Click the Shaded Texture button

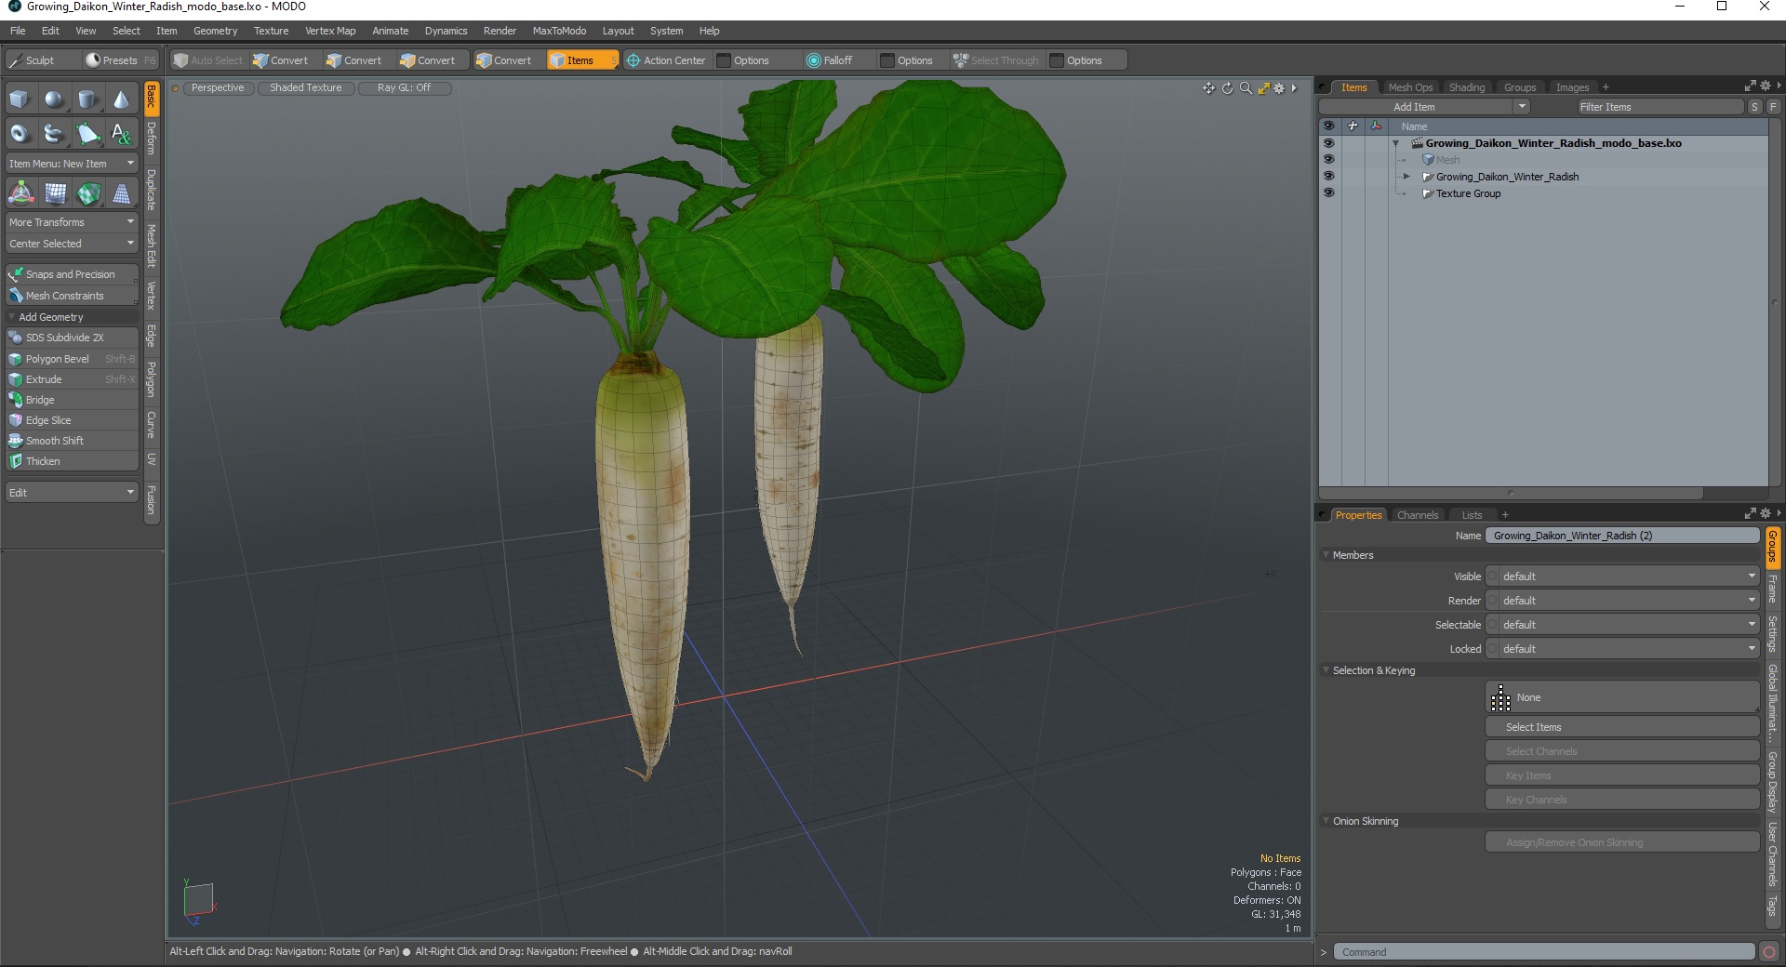[306, 88]
